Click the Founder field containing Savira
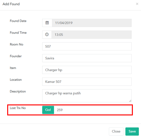The image size is (141, 138). pos(87,58)
